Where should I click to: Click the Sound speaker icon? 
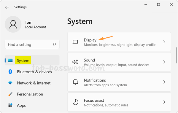click(75, 62)
